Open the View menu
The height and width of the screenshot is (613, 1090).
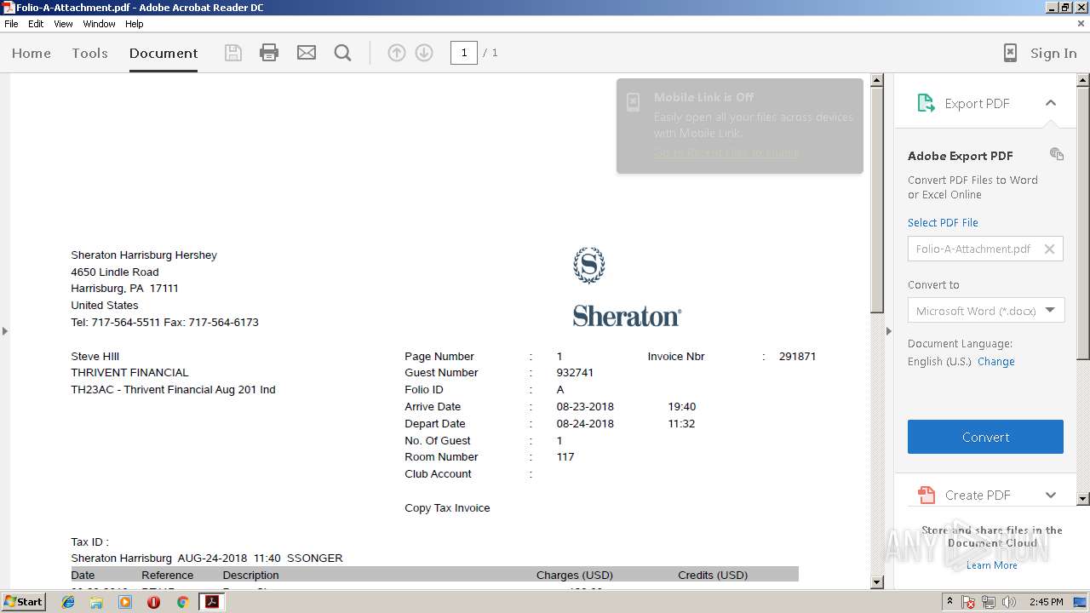(x=64, y=24)
